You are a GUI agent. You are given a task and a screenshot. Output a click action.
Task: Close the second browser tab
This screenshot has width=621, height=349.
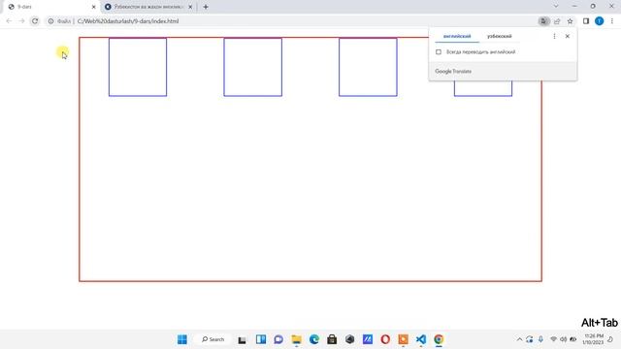click(x=190, y=7)
